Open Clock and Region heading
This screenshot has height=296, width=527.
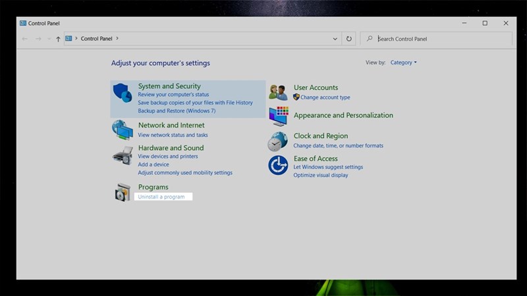coord(321,136)
